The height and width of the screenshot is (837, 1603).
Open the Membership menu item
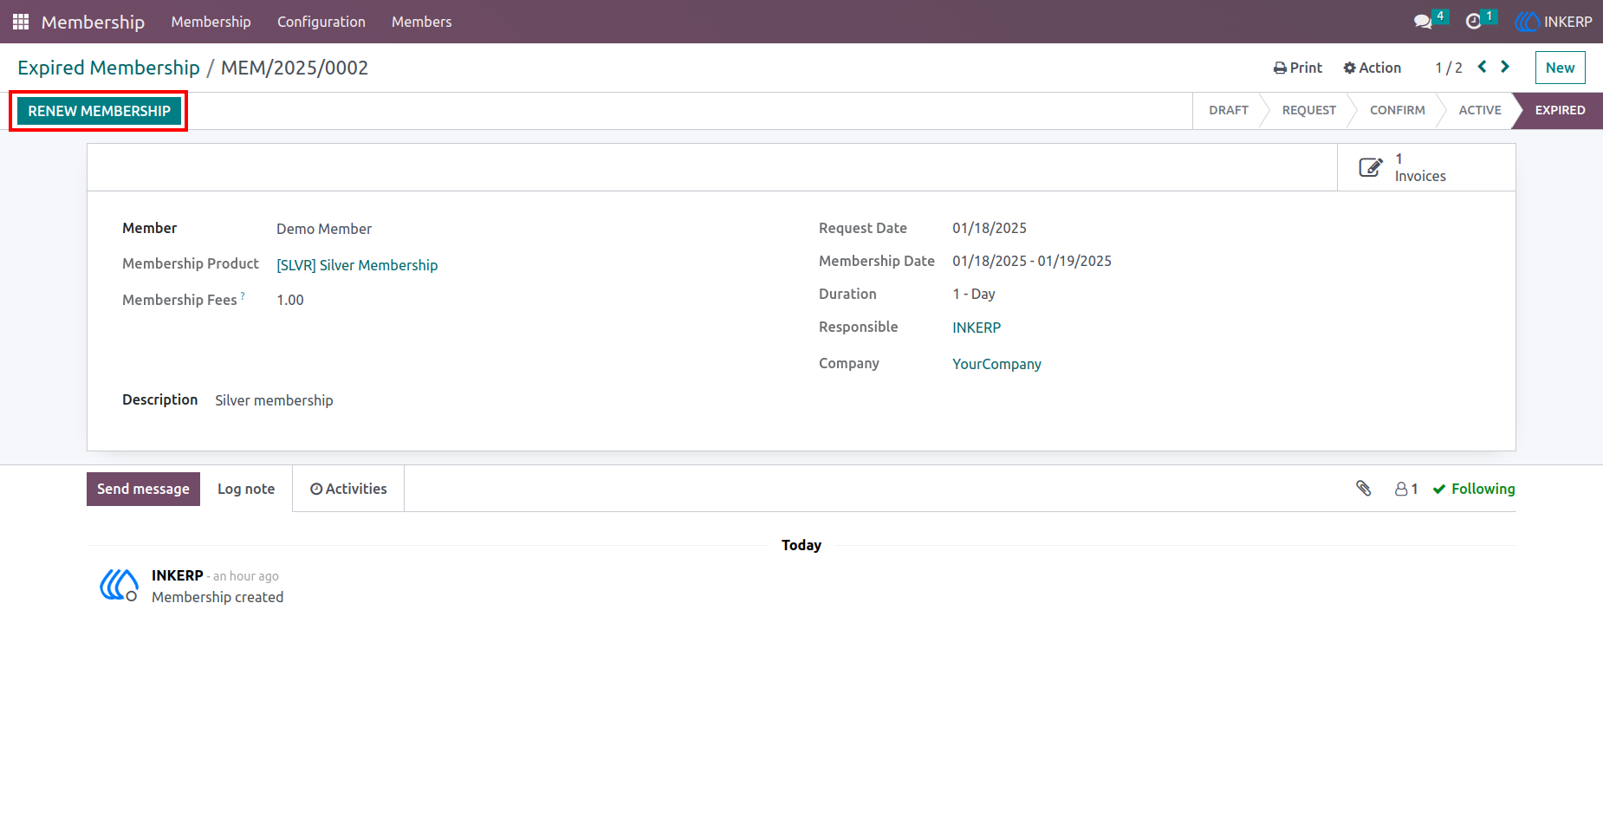(211, 22)
